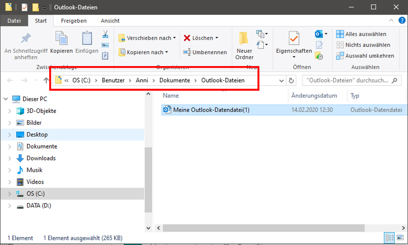
Task: Expand Eigenschaften dropdown arrow
Action: pyautogui.click(x=294, y=57)
